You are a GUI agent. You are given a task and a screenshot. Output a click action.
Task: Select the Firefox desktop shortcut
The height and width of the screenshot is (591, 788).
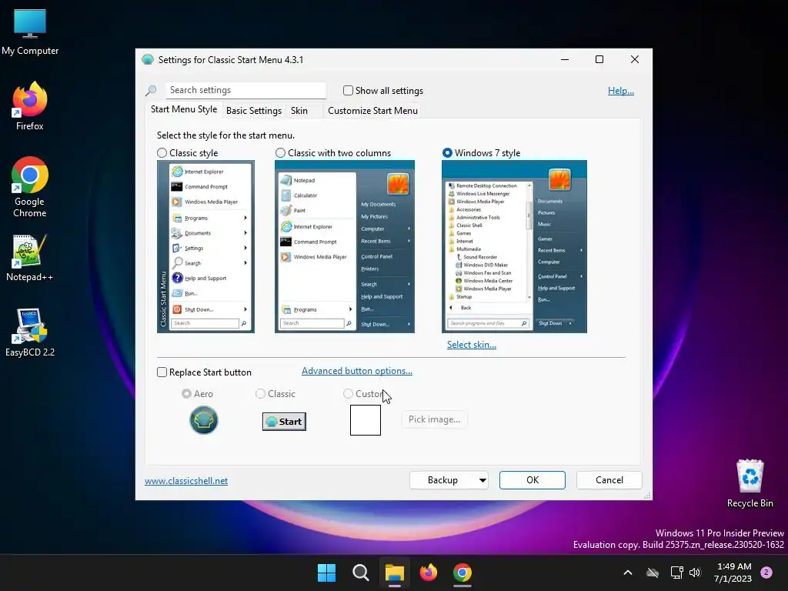30,106
